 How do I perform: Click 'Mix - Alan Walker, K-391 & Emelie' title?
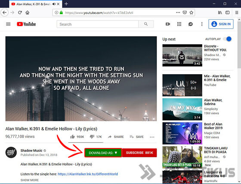(217, 78)
